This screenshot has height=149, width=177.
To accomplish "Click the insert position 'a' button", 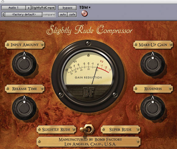I will click(x=29, y=8).
